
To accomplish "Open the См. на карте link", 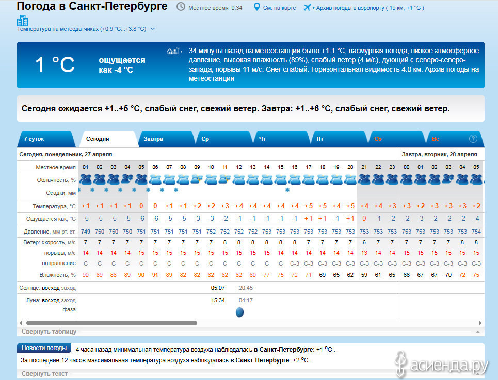I will [279, 8].
